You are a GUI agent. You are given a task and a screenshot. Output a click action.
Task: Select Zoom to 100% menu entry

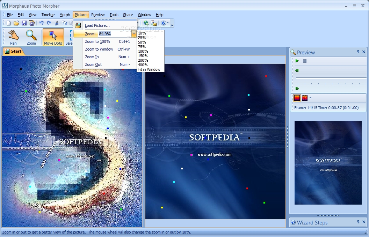pyautogui.click(x=105, y=41)
